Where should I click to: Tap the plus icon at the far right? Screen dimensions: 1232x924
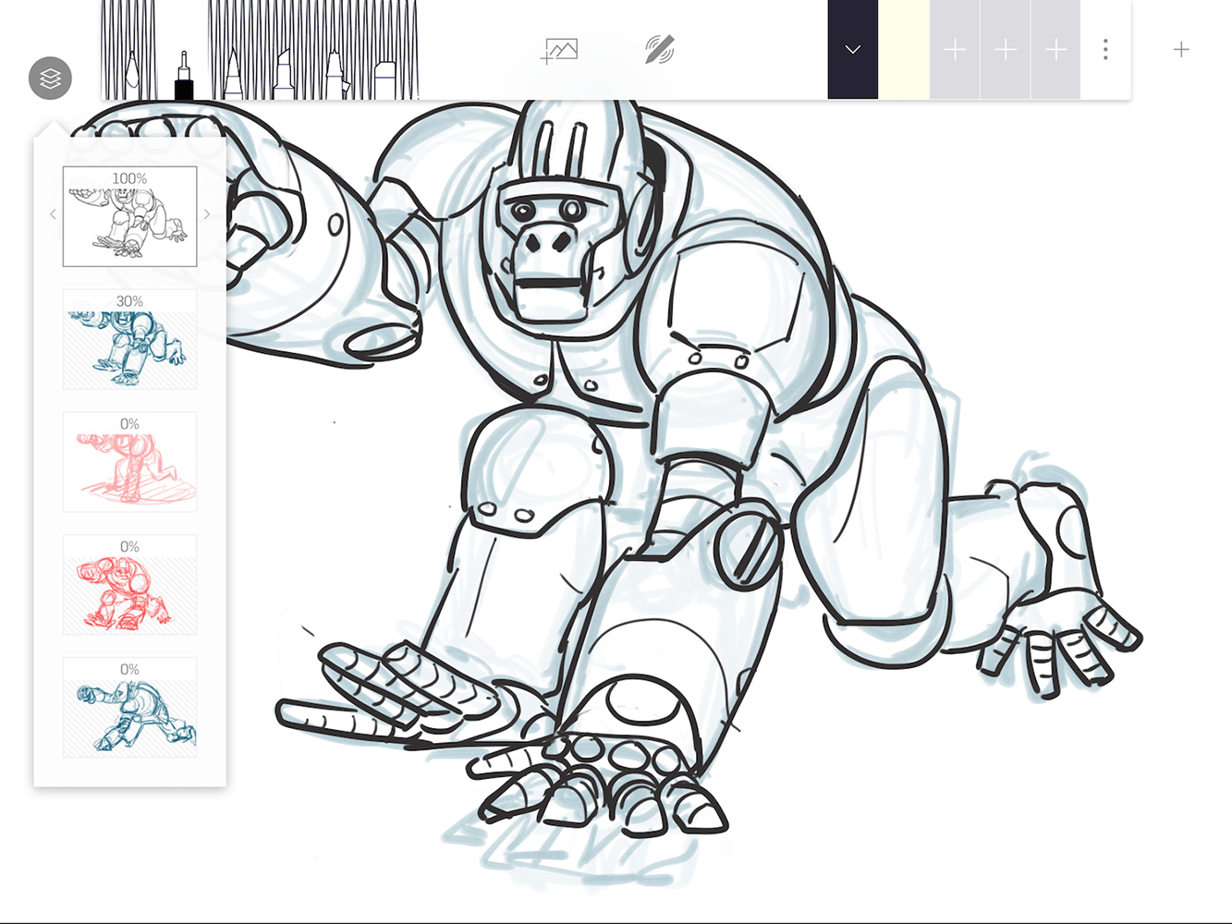tap(1181, 50)
